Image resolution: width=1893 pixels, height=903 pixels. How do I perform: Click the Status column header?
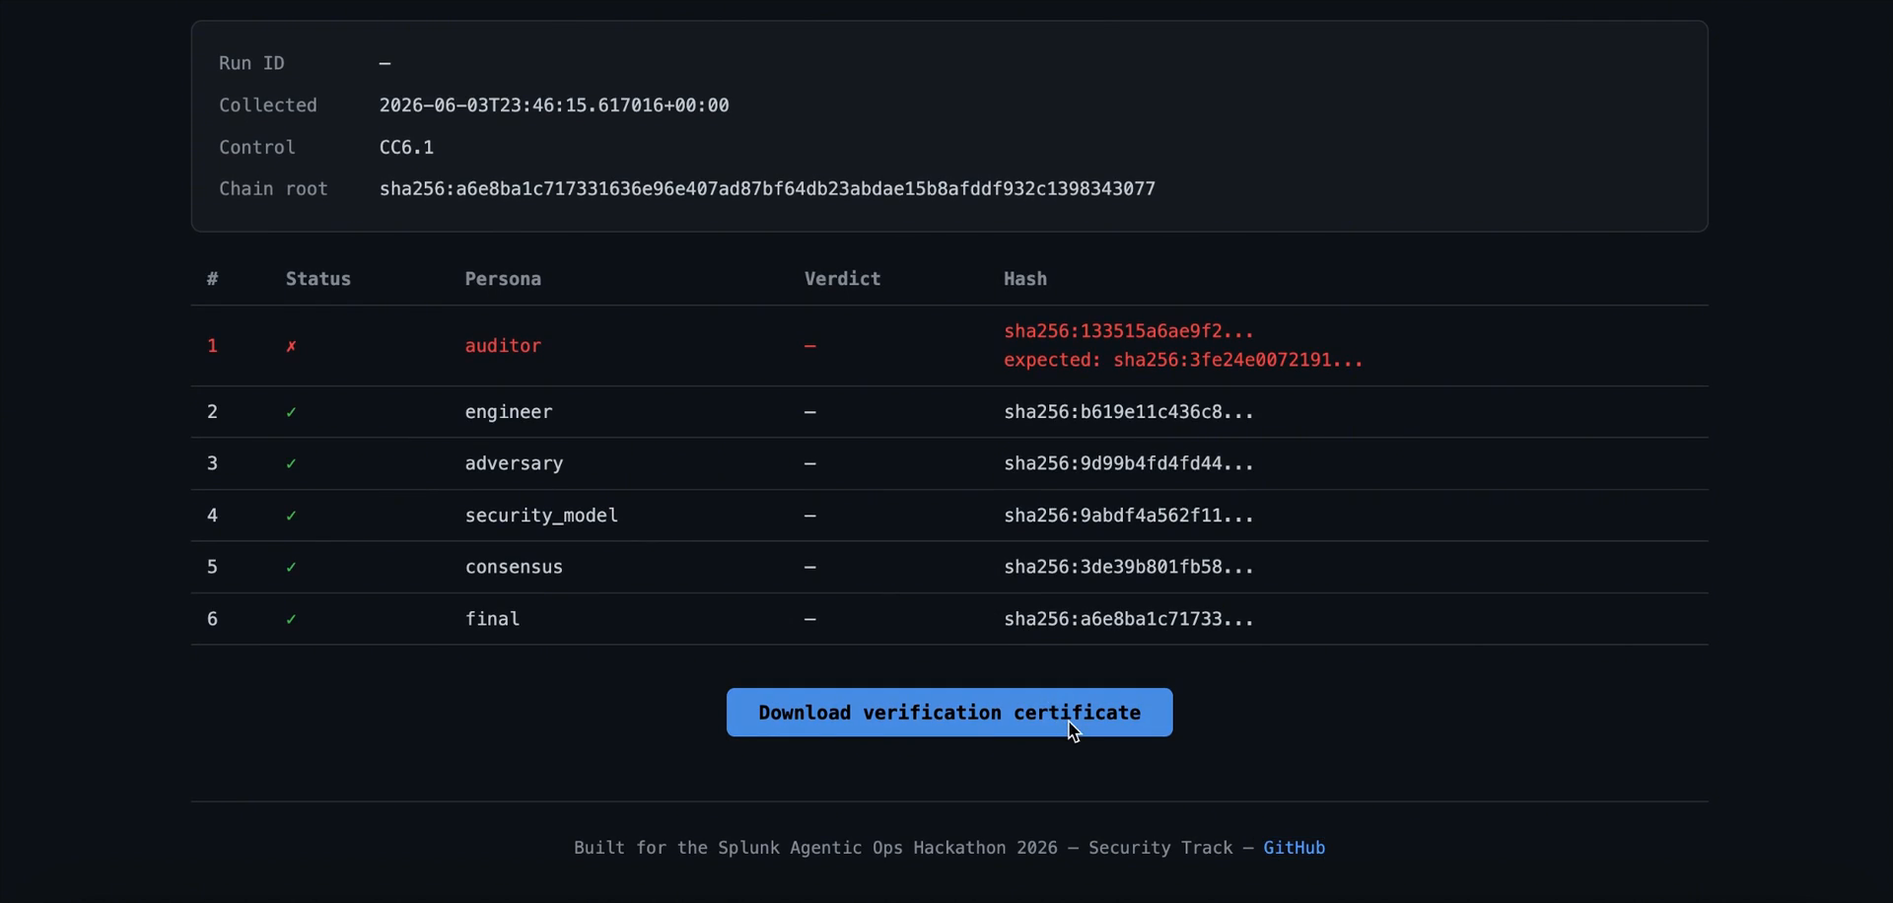click(x=318, y=279)
